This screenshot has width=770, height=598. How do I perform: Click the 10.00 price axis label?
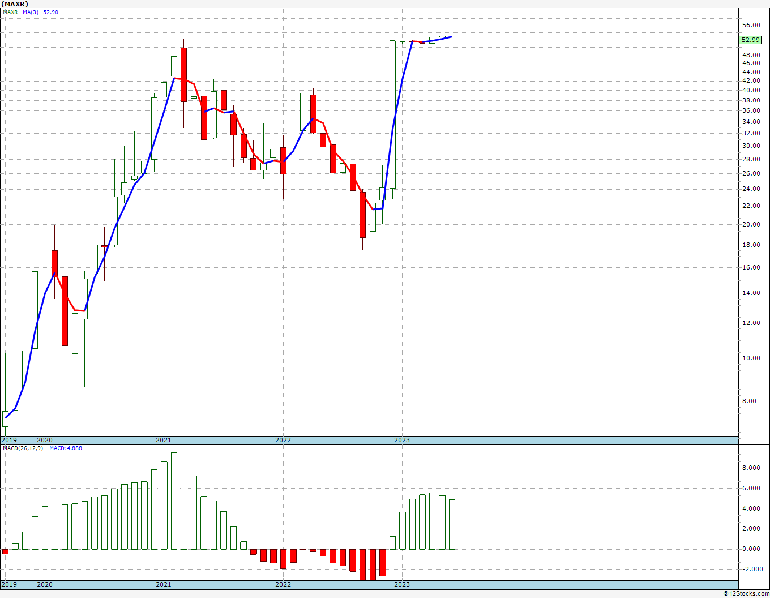tap(751, 358)
